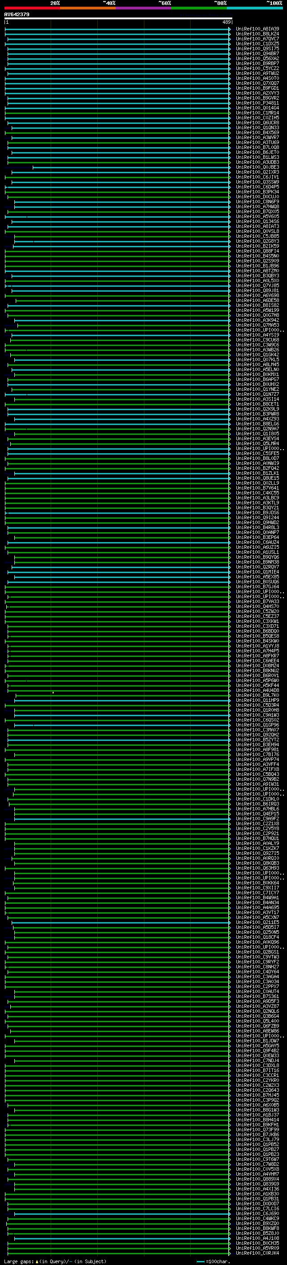Select the UniRef100_Q0JBE3 hit label
Viewport: 287px width, 1265px height.
click(257, 167)
